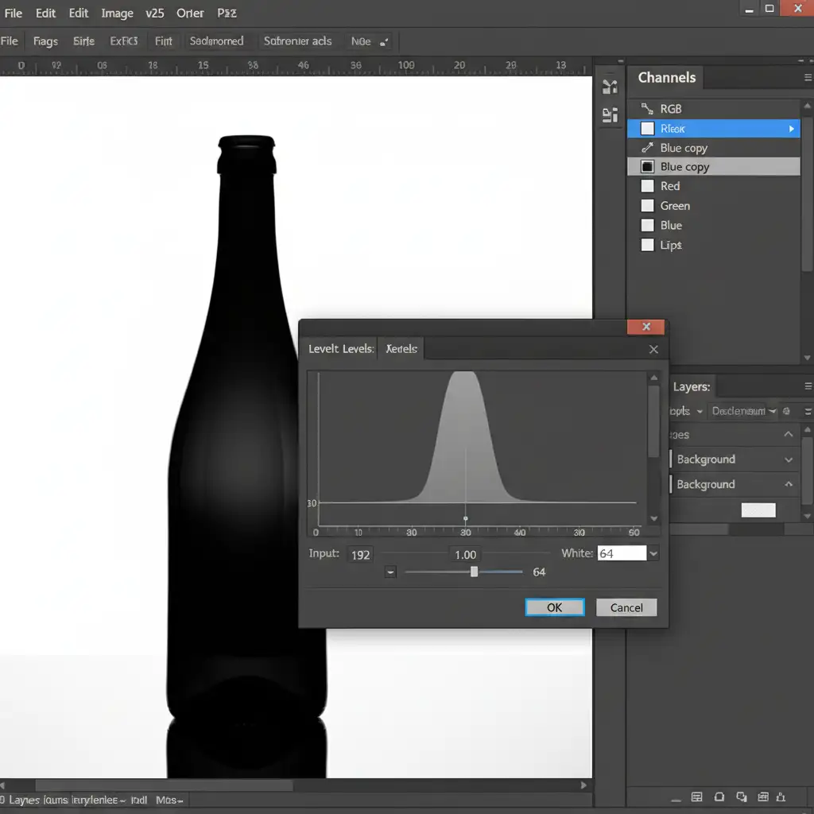Expand the first Background layer chevron
The width and height of the screenshot is (814, 814).
pos(789,459)
